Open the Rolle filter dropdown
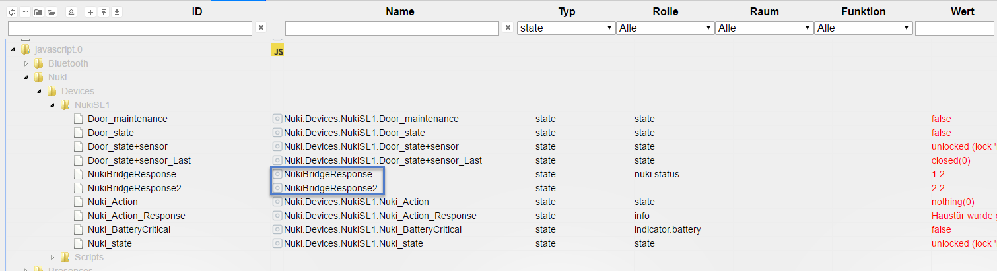Viewport: 997px width, 271px height. coord(666,28)
